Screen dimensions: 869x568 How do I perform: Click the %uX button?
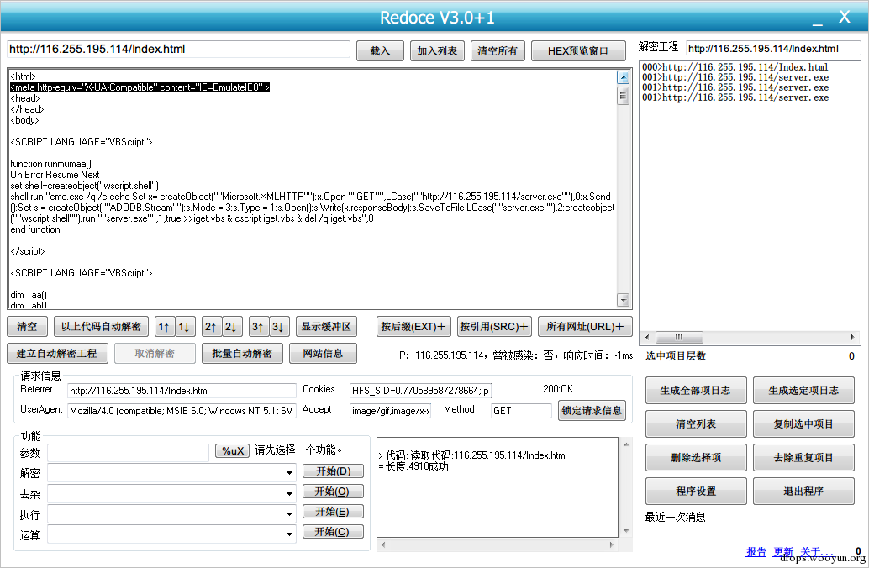[233, 451]
